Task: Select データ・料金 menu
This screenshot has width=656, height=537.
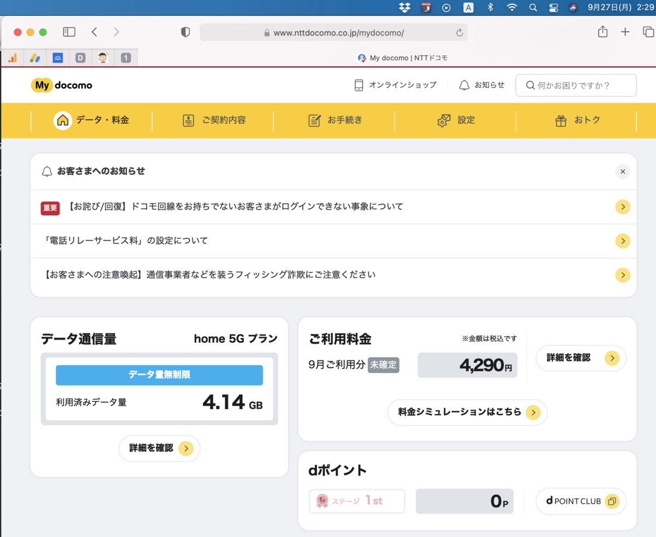Action: pos(92,120)
